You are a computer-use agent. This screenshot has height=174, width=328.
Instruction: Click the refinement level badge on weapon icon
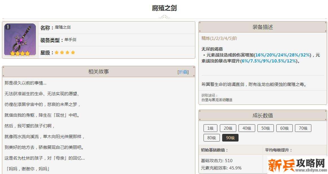[8, 27]
